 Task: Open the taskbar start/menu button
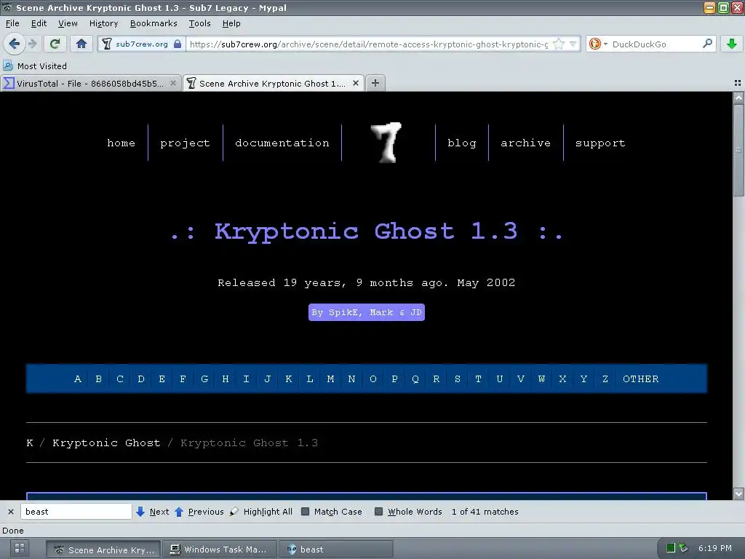click(20, 549)
